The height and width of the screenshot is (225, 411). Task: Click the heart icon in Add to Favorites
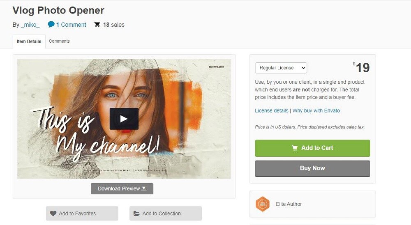(x=53, y=214)
